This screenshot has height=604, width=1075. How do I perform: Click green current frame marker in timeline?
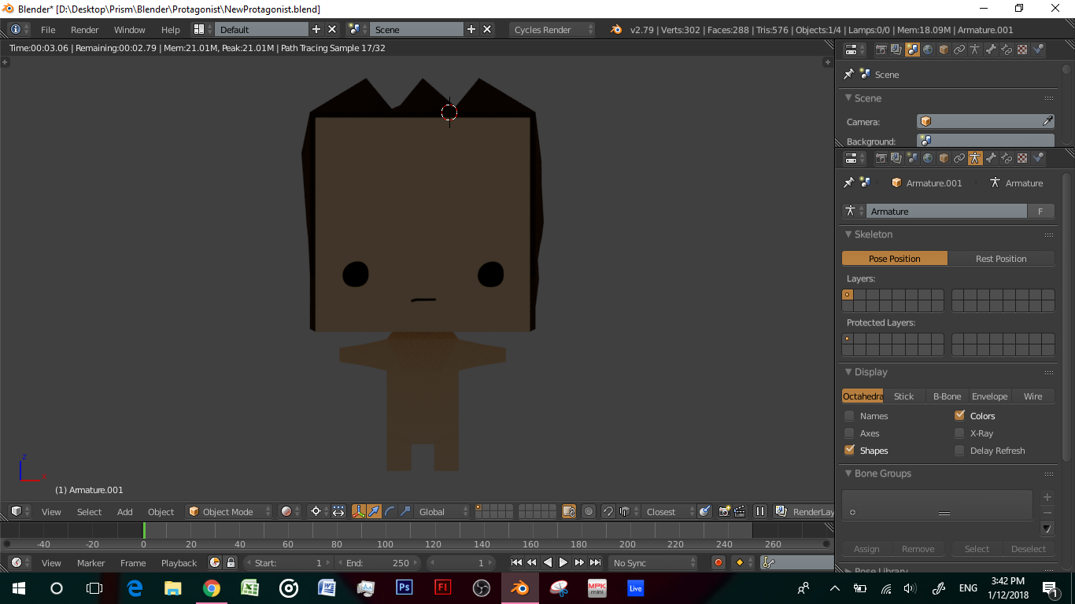[x=144, y=531]
